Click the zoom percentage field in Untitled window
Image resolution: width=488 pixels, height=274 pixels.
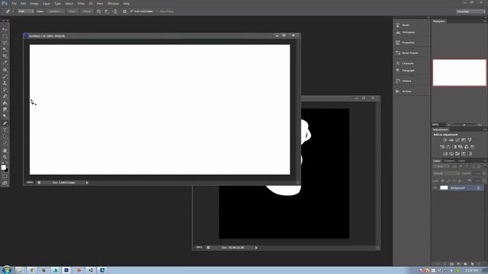[30, 183]
